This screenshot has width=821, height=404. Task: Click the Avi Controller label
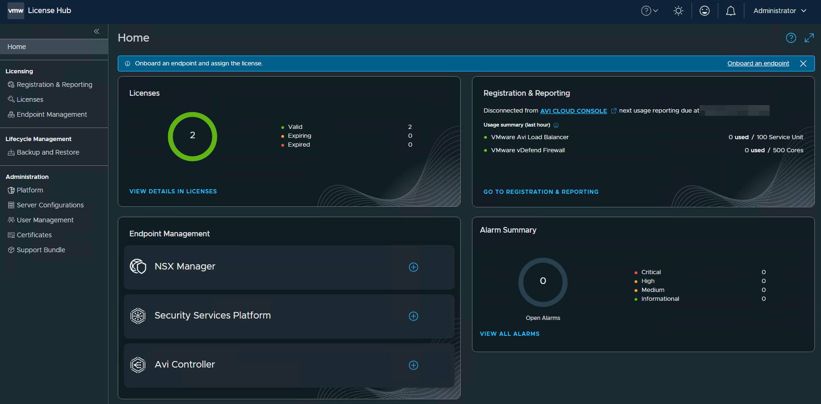[185, 365]
